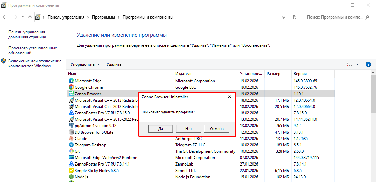Click the Visual C++ 2013 20,5 МБ icon
Screen dimensions: 376x182
71,106
